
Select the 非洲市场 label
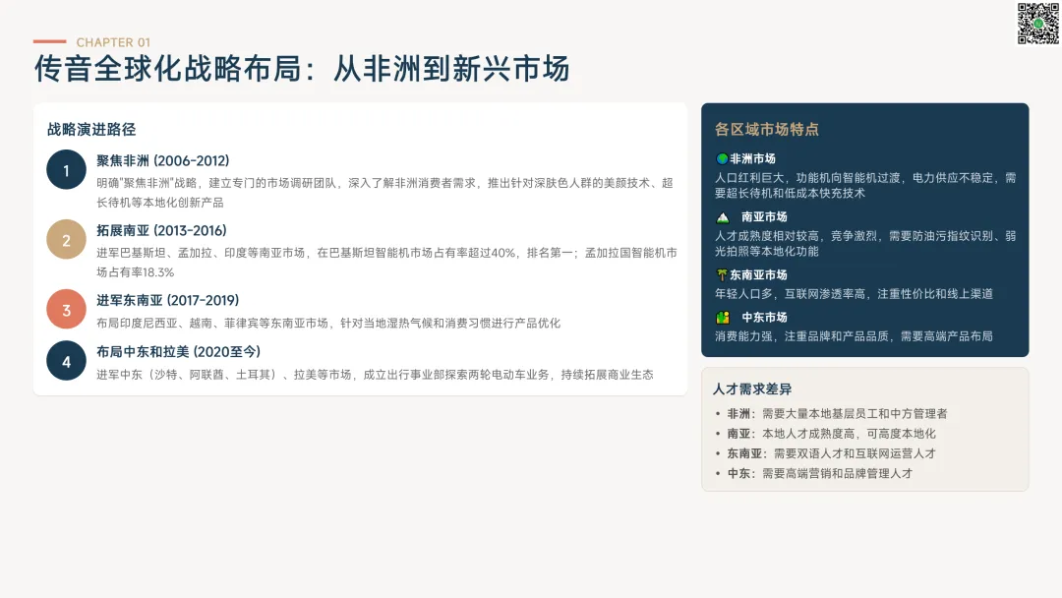point(752,158)
